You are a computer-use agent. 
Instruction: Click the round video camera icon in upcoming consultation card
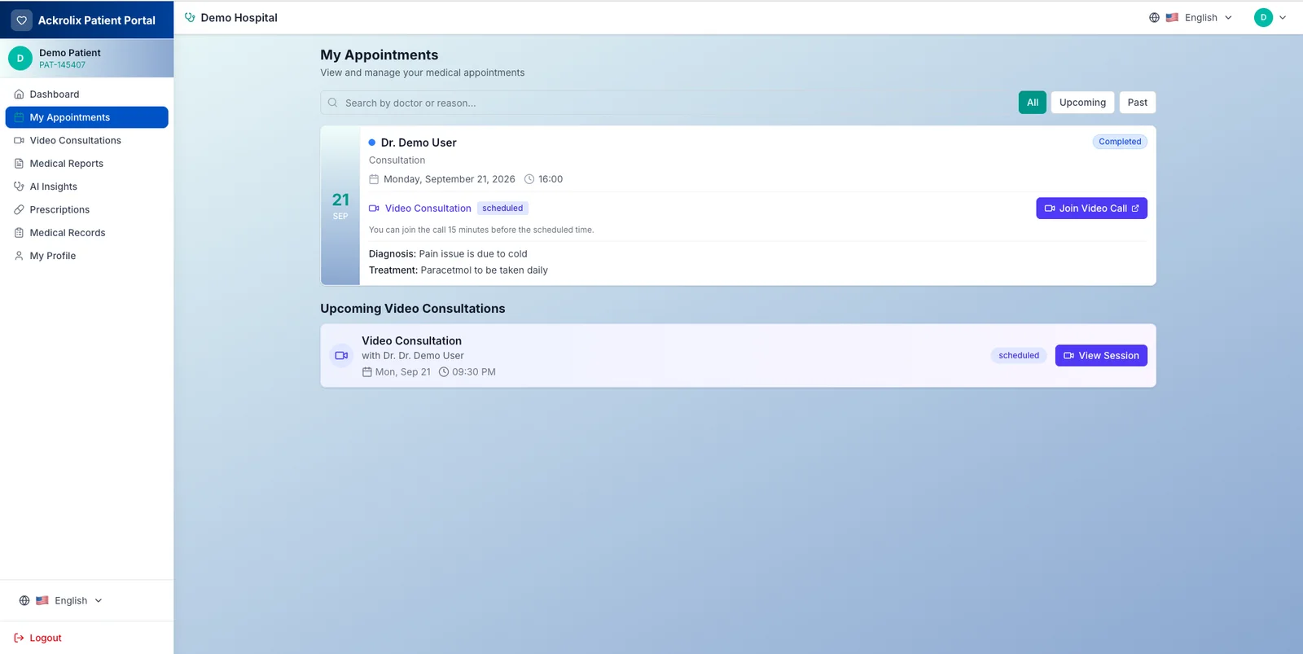[x=341, y=355]
